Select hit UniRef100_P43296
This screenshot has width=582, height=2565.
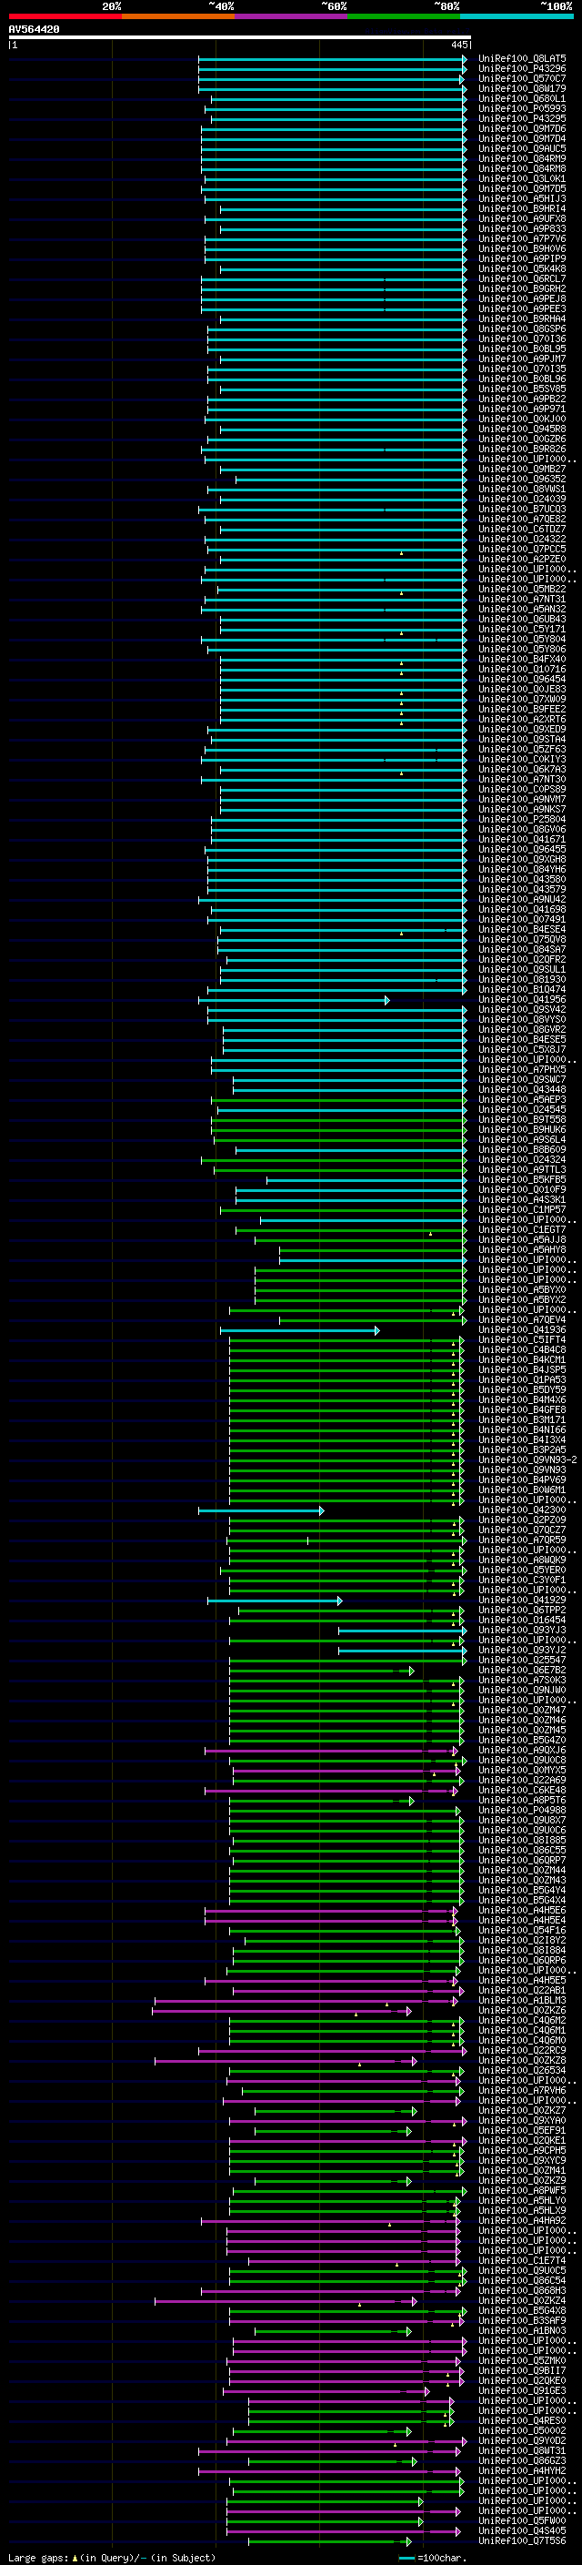(522, 69)
